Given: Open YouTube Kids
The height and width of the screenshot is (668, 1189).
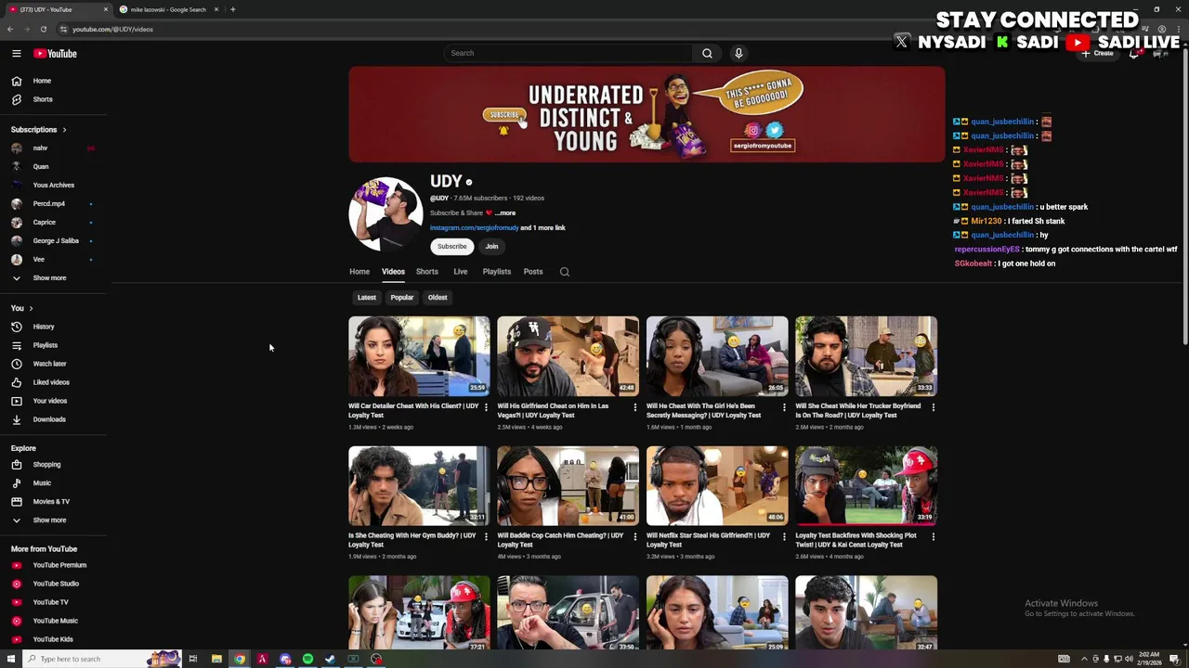Looking at the screenshot, I should click(x=53, y=639).
